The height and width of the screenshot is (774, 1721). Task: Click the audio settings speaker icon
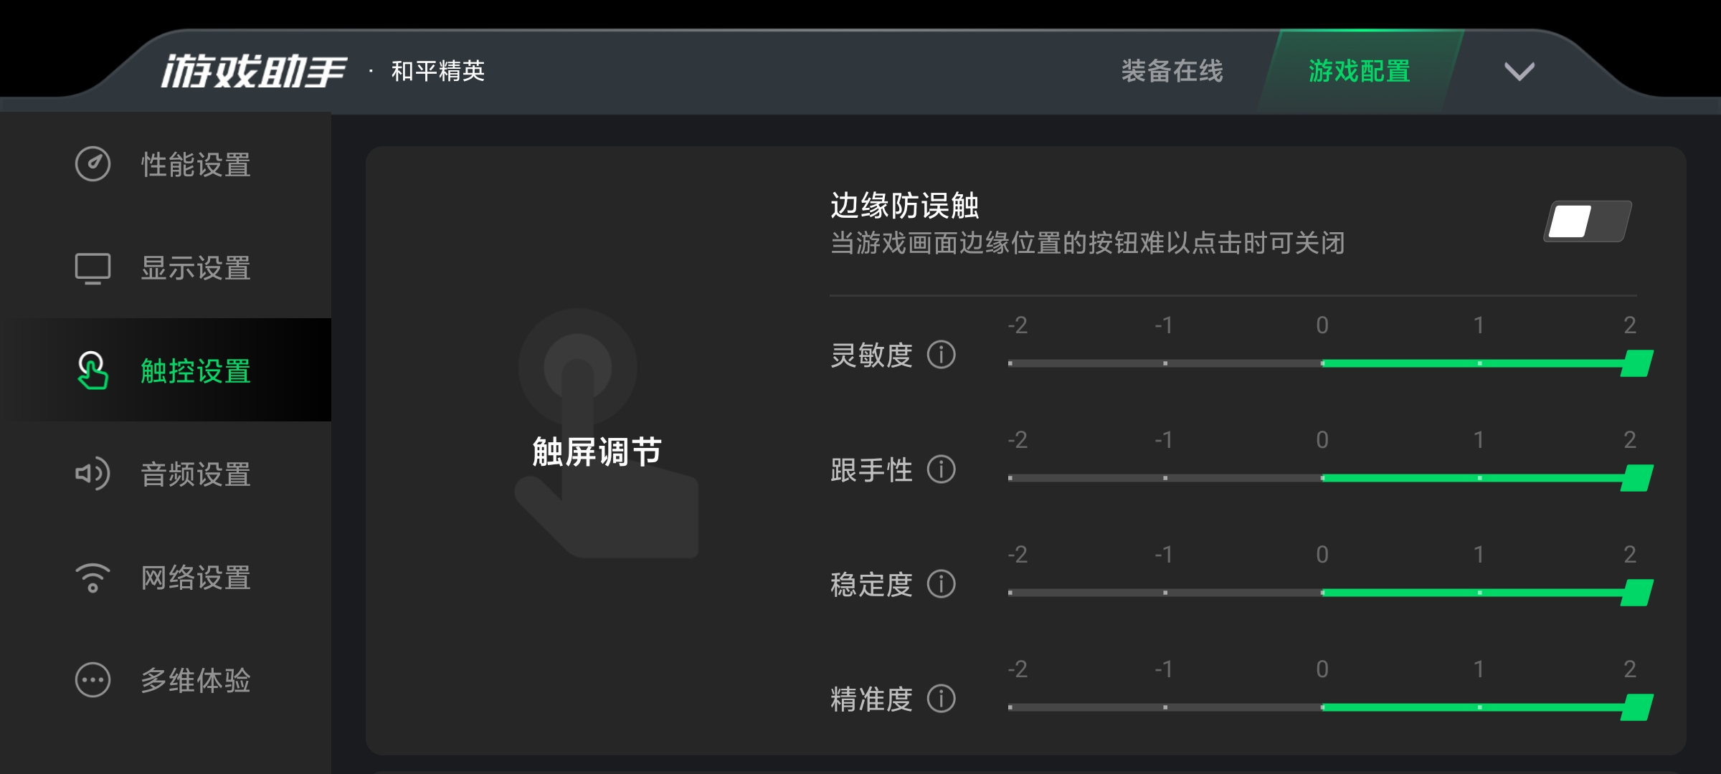[93, 474]
